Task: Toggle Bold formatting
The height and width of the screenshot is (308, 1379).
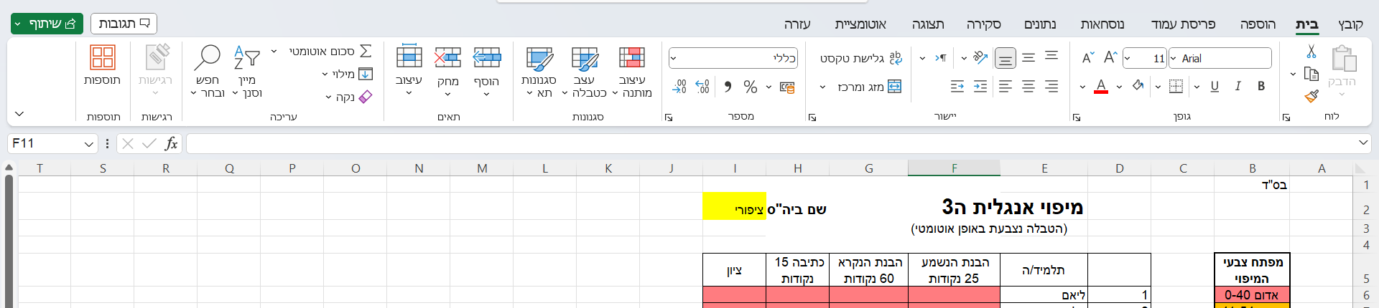Action: (1261, 87)
